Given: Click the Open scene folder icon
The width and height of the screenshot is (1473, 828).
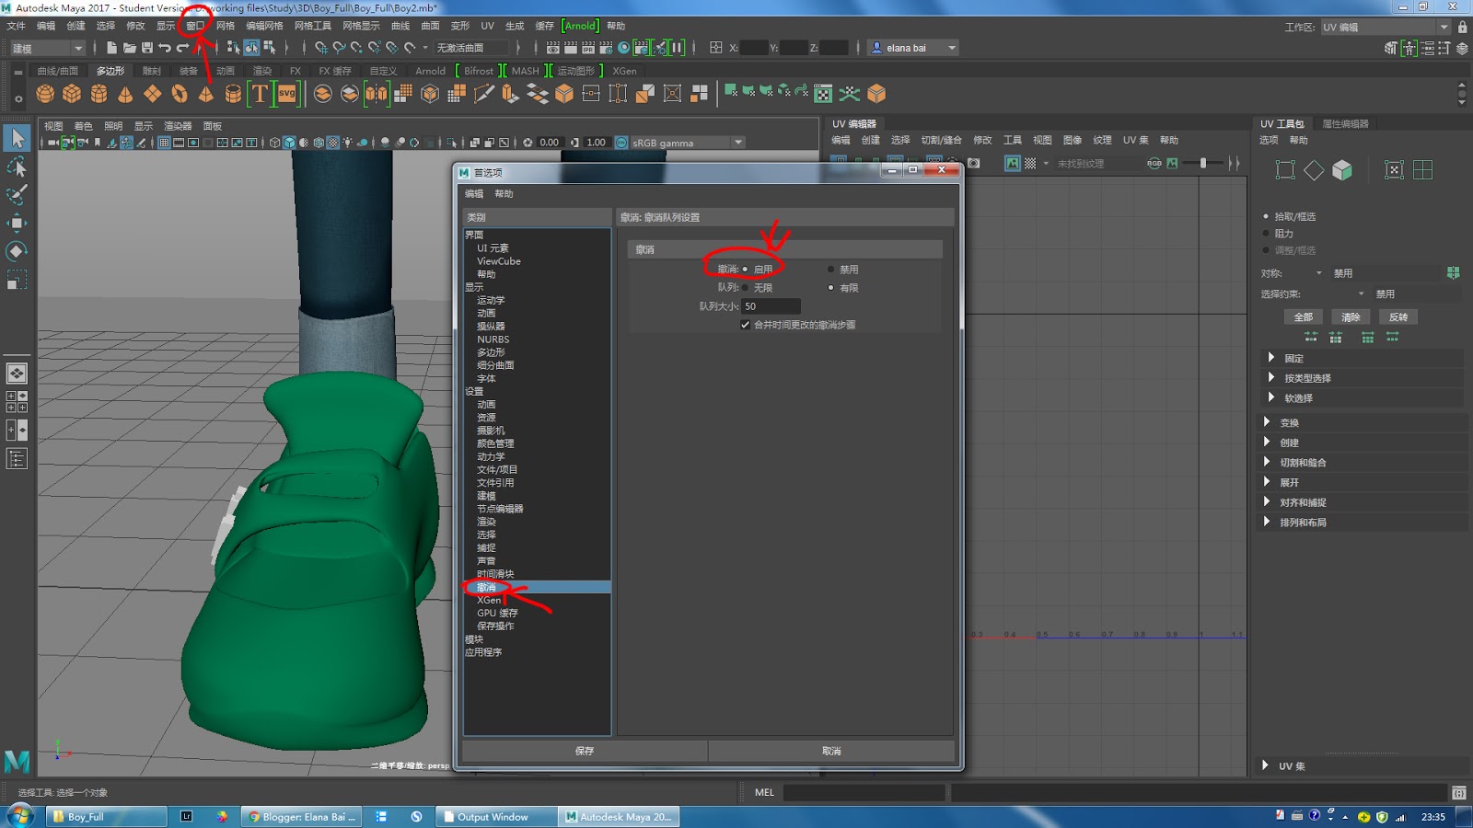Looking at the screenshot, I should [x=130, y=48].
